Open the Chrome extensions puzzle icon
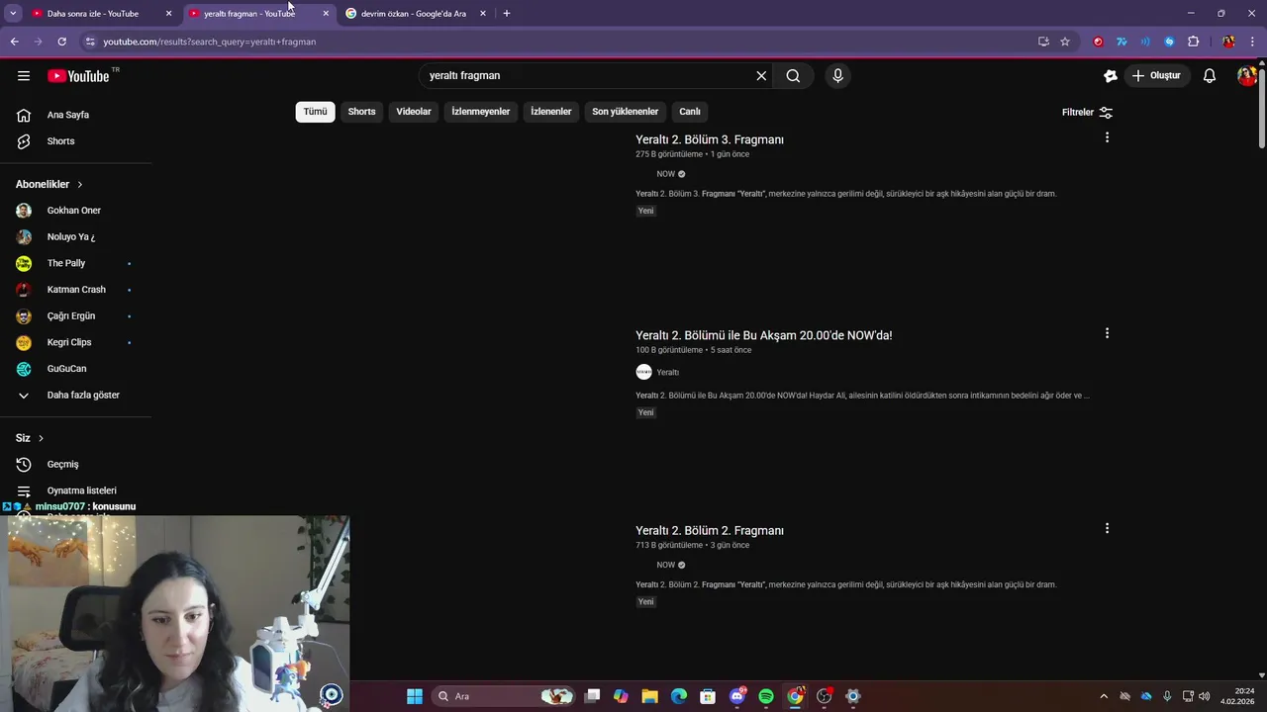Viewport: 1267px width, 712px height. click(1193, 42)
